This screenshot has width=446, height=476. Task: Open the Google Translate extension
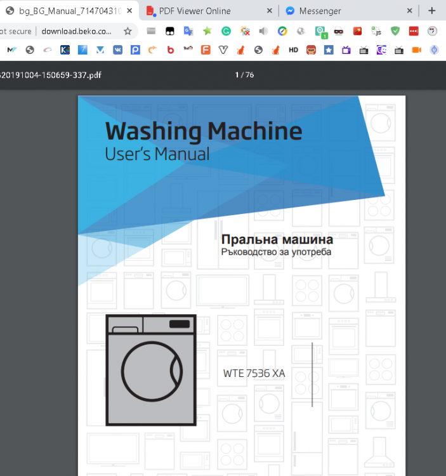[188, 31]
